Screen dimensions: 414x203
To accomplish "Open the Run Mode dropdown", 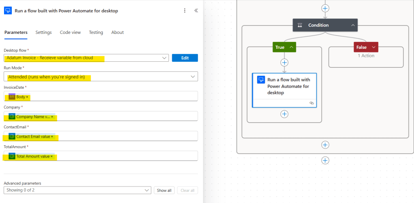I will click(192, 77).
